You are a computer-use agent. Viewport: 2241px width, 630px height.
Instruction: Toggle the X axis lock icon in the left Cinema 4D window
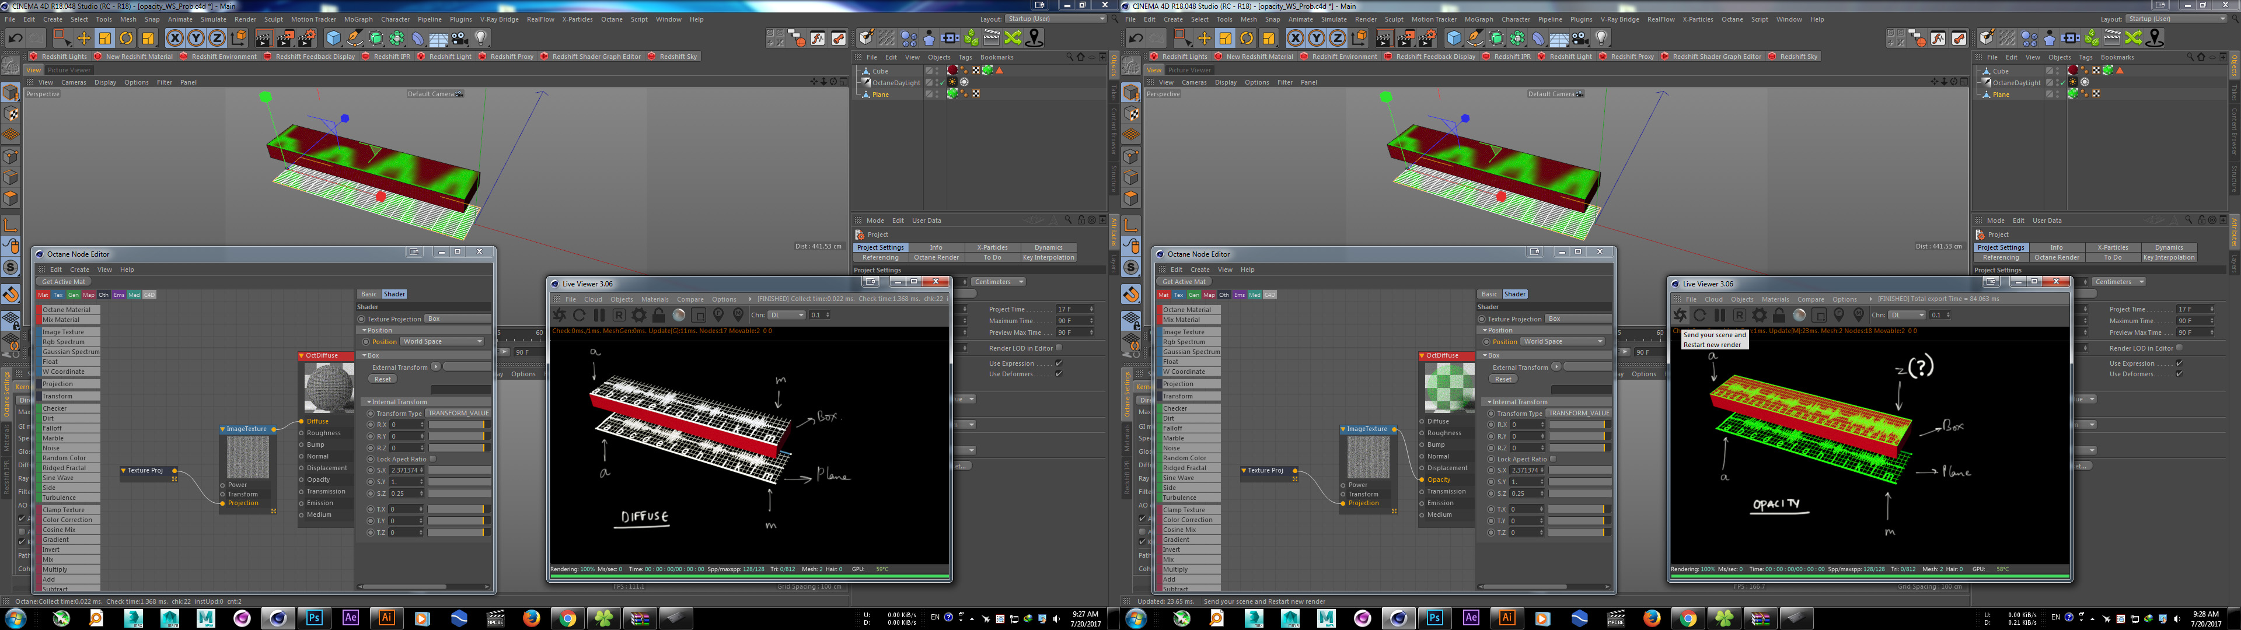pyautogui.click(x=175, y=38)
